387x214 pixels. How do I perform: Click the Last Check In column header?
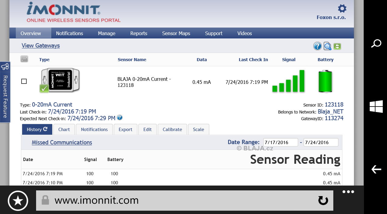pyautogui.click(x=253, y=60)
